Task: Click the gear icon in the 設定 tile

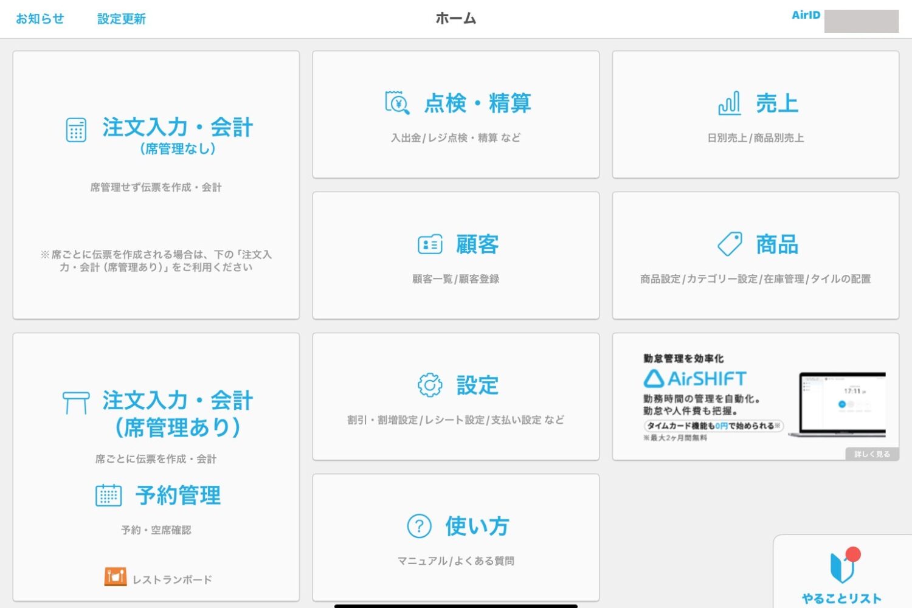Action: [x=430, y=384]
